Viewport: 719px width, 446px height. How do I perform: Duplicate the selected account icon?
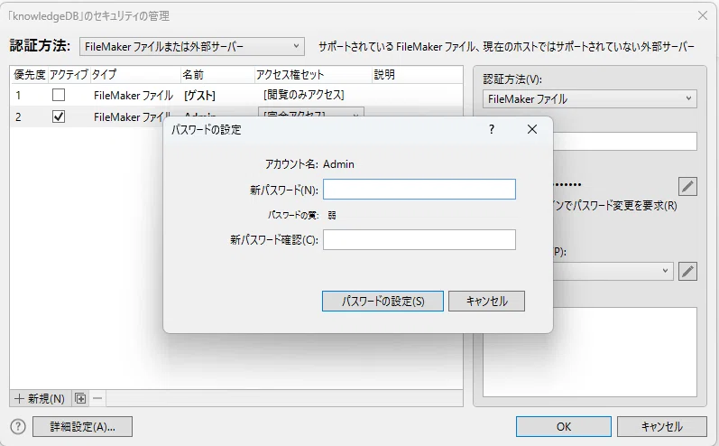[x=80, y=398]
